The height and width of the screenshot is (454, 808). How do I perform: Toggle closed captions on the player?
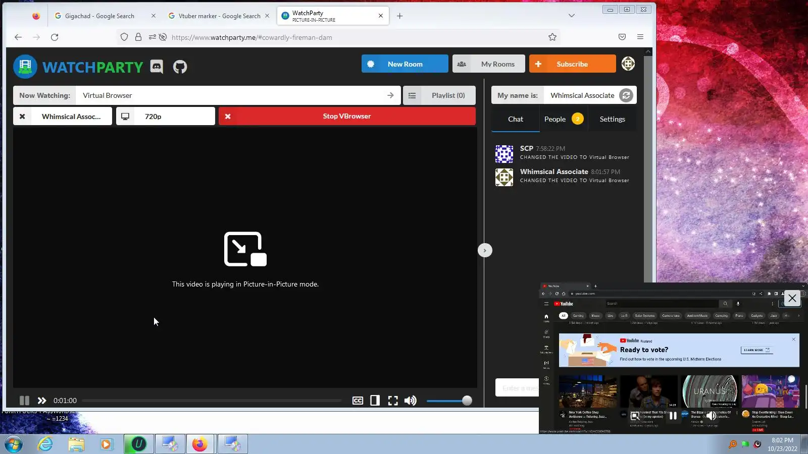click(358, 401)
